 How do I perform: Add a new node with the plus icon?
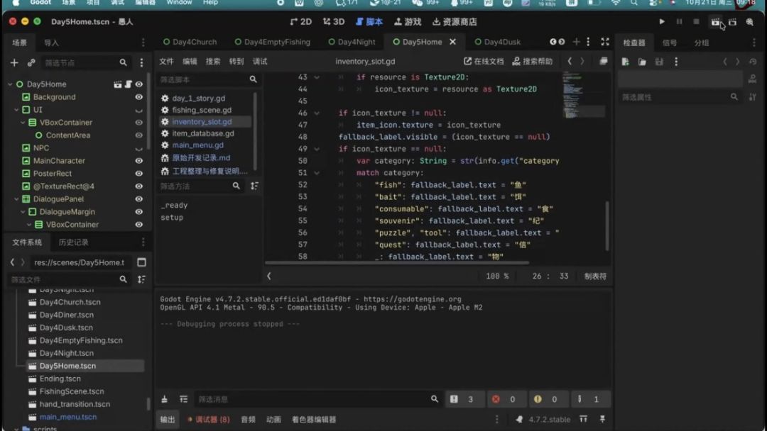[14, 62]
